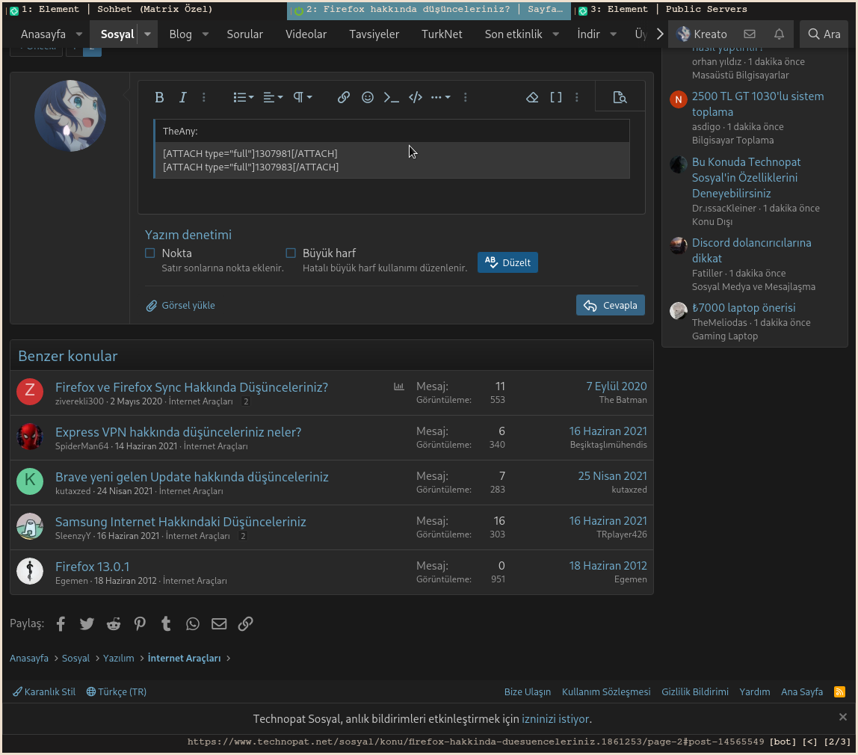Share via email envelope icon
This screenshot has height=755, width=858.
tap(219, 623)
